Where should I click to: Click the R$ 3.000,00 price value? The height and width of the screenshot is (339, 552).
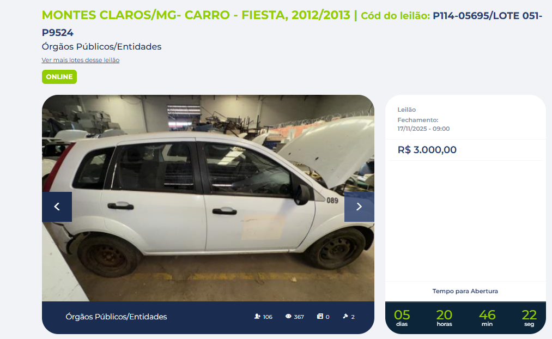pos(427,150)
